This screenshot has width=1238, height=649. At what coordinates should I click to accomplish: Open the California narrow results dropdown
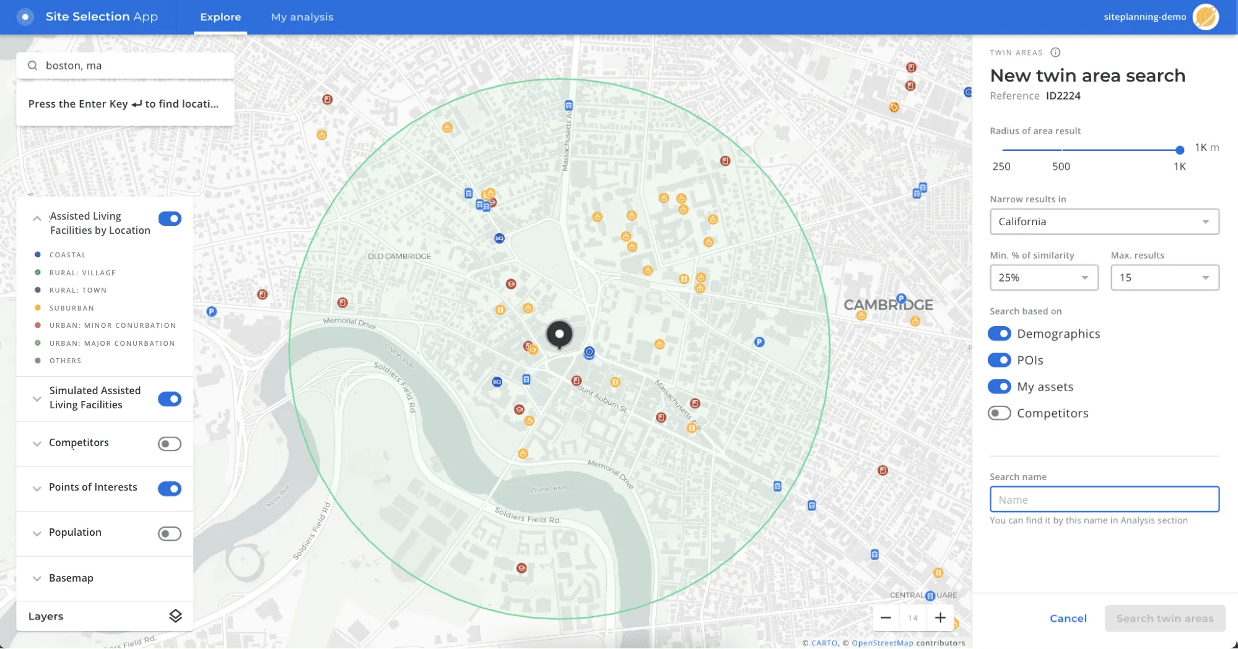(x=1104, y=221)
